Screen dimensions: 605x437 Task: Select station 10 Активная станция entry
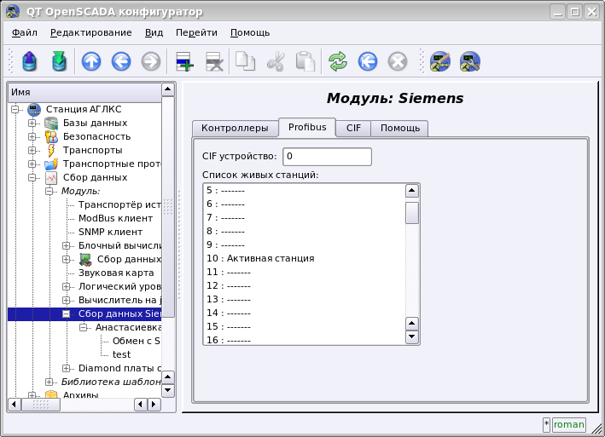260,258
